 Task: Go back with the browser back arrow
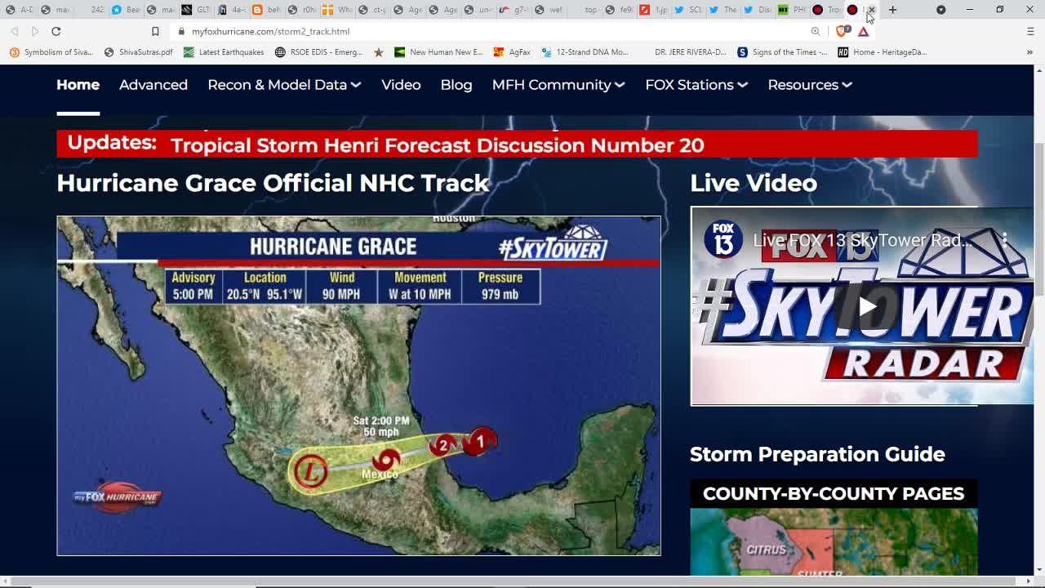pyautogui.click(x=15, y=31)
